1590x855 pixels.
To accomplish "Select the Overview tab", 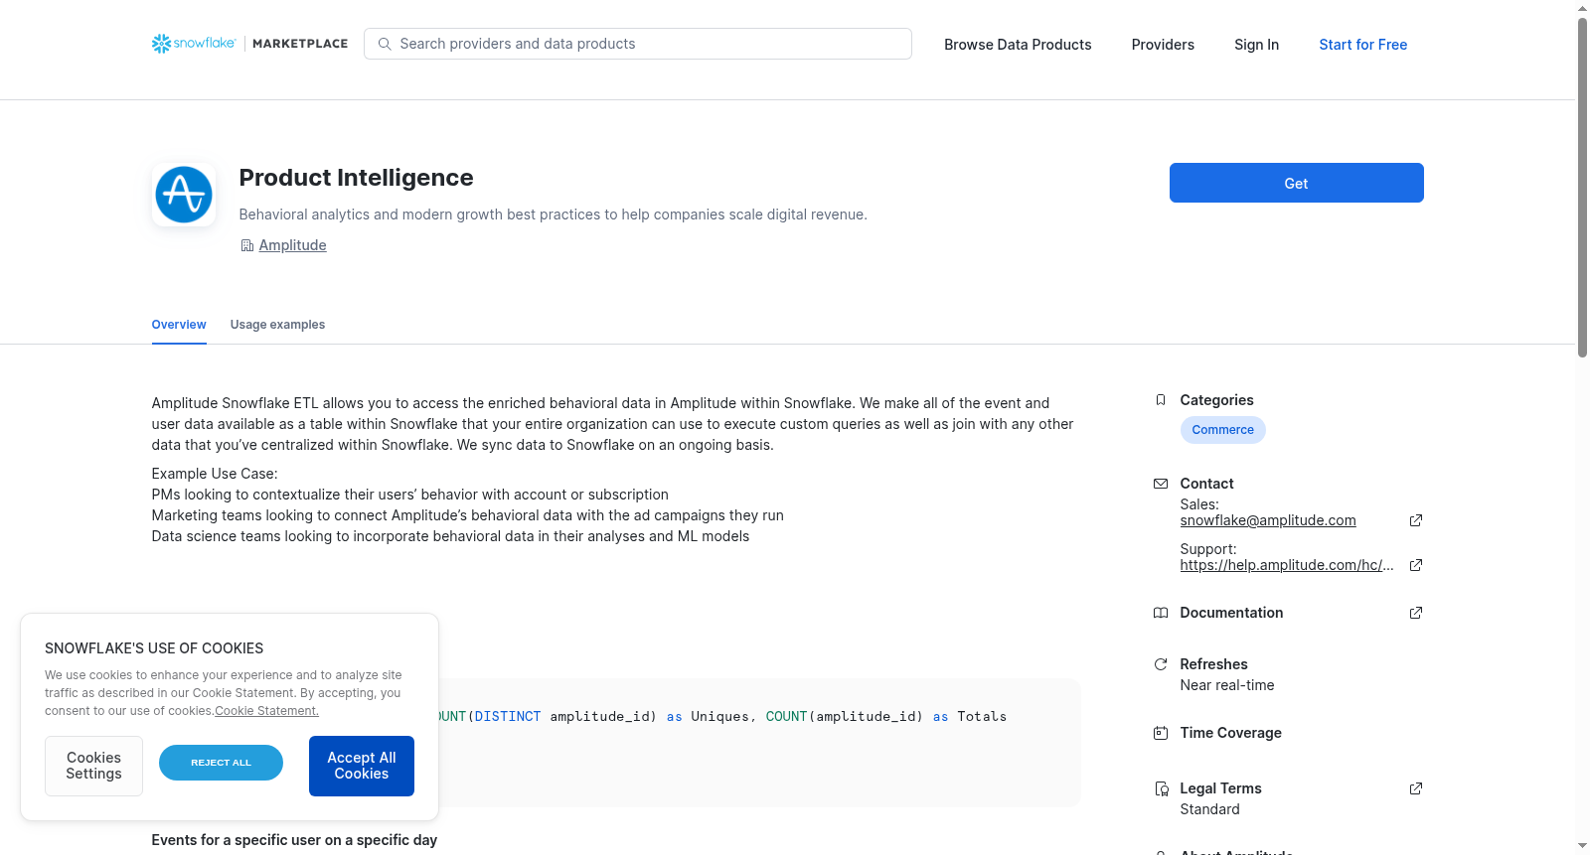I will pos(179,325).
